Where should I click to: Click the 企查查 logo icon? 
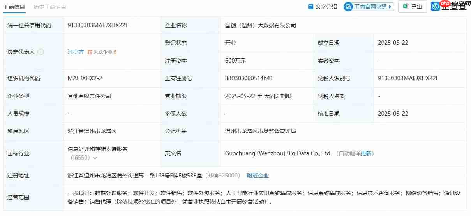(x=436, y=6)
